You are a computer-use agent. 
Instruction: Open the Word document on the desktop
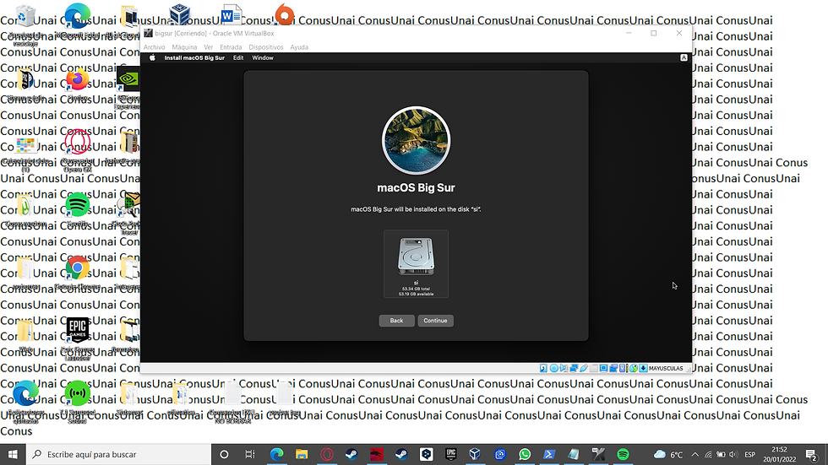(x=231, y=15)
